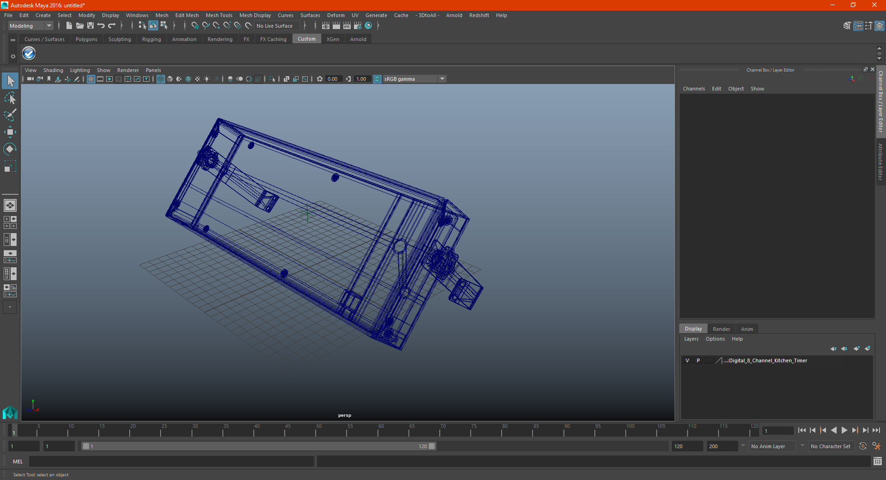Image resolution: width=886 pixels, height=480 pixels.
Task: Open animation preferences running-man icon
Action: [876, 446]
